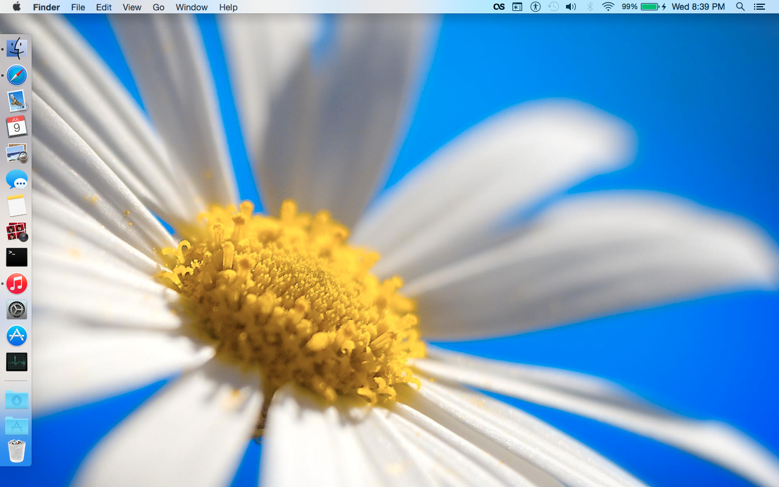Open the Mail app in the Dock
Viewport: 779px width, 487px height.
[16, 101]
